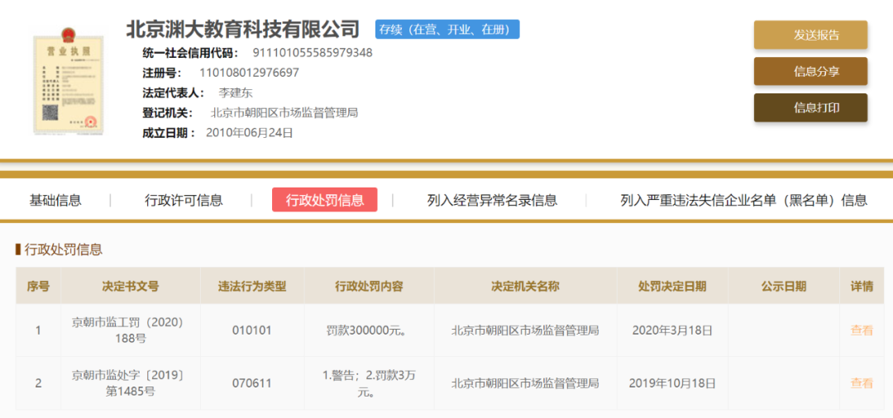Open the 列入严重违法失信企业名单（黑名单）信息 tab
Viewport: 893px width, 418px height.
click(x=744, y=200)
